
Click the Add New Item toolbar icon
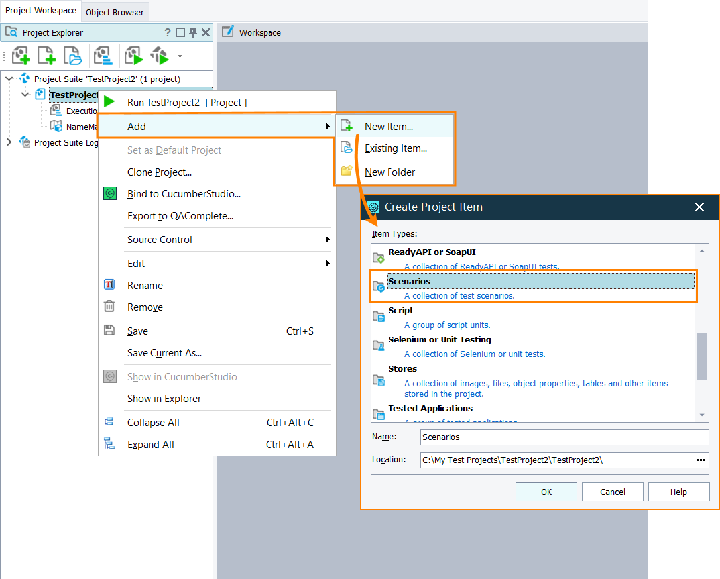tap(47, 56)
